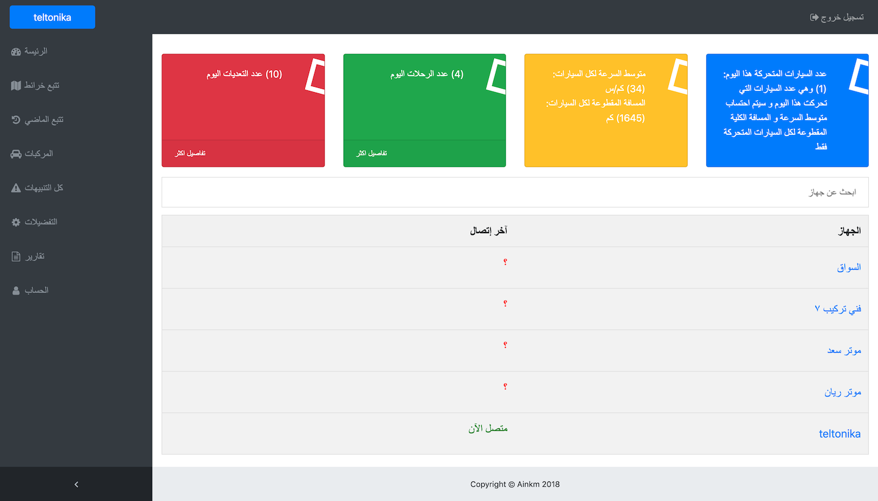Viewport: 878px width, 501px height.
Task: Click the sign-out arrow icon in the header
Action: pos(814,17)
